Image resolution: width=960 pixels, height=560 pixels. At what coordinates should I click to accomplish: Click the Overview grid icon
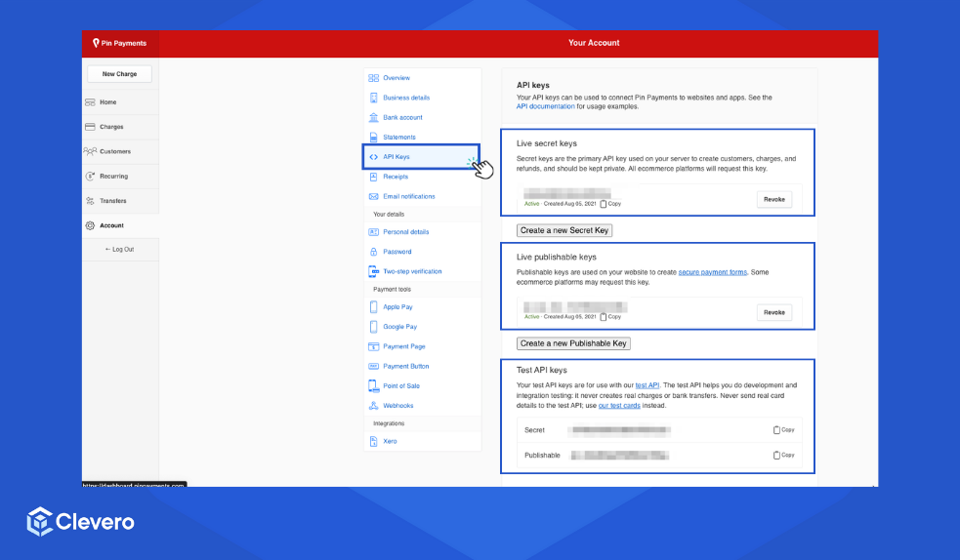[x=373, y=78]
